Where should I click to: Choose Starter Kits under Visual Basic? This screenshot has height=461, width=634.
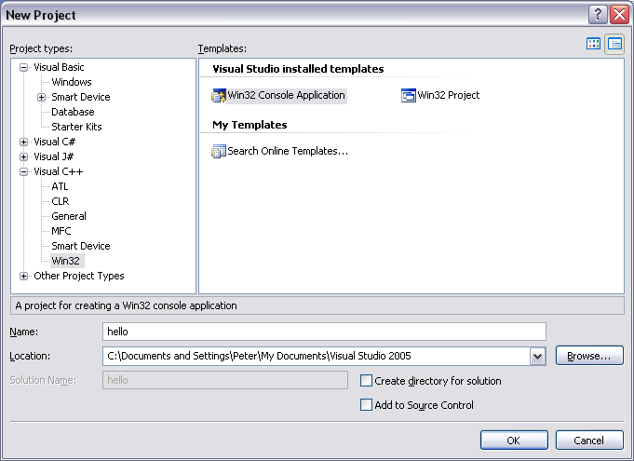pyautogui.click(x=76, y=127)
